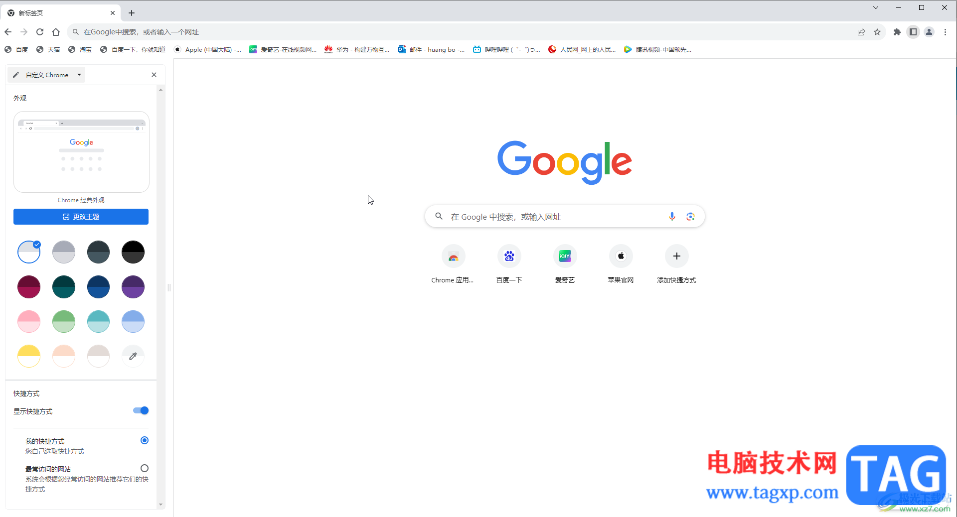
Task: Start voice search with the microphone
Action: click(x=672, y=217)
